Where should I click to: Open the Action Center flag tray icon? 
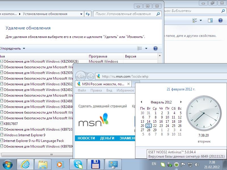183,164
